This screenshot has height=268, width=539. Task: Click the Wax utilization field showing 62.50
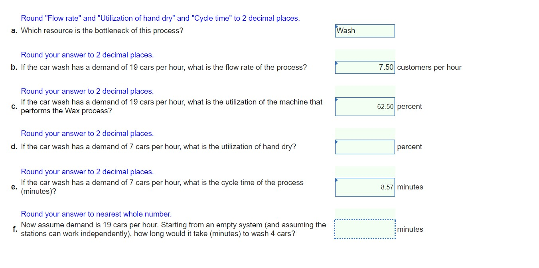pos(364,106)
